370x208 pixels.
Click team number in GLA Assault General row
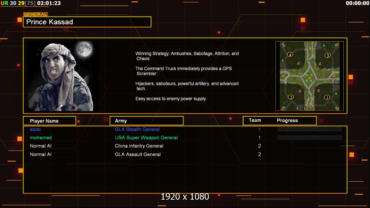259,154
